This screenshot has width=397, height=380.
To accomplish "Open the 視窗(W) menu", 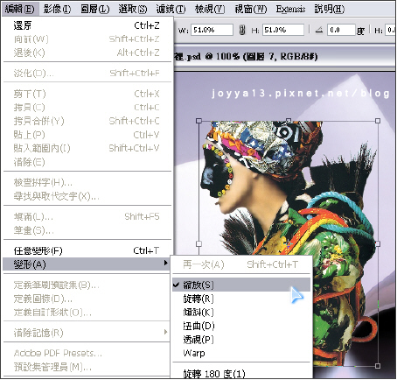I will [251, 9].
